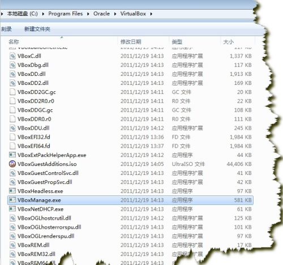The height and width of the screenshot is (265, 283).
Task: Click the 581 KB size of VBoxManage.exe
Action: point(243,200)
